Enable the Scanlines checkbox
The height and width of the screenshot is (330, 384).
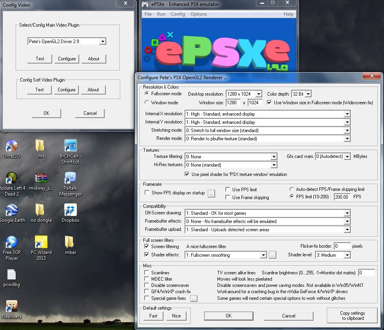coord(147,272)
